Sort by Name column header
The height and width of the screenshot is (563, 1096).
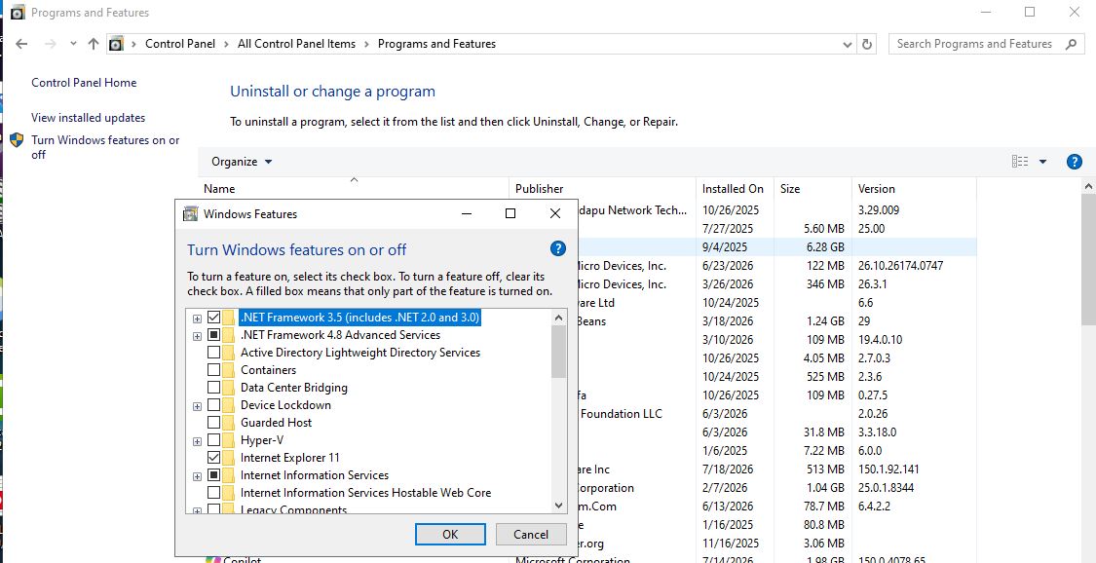coord(353,189)
